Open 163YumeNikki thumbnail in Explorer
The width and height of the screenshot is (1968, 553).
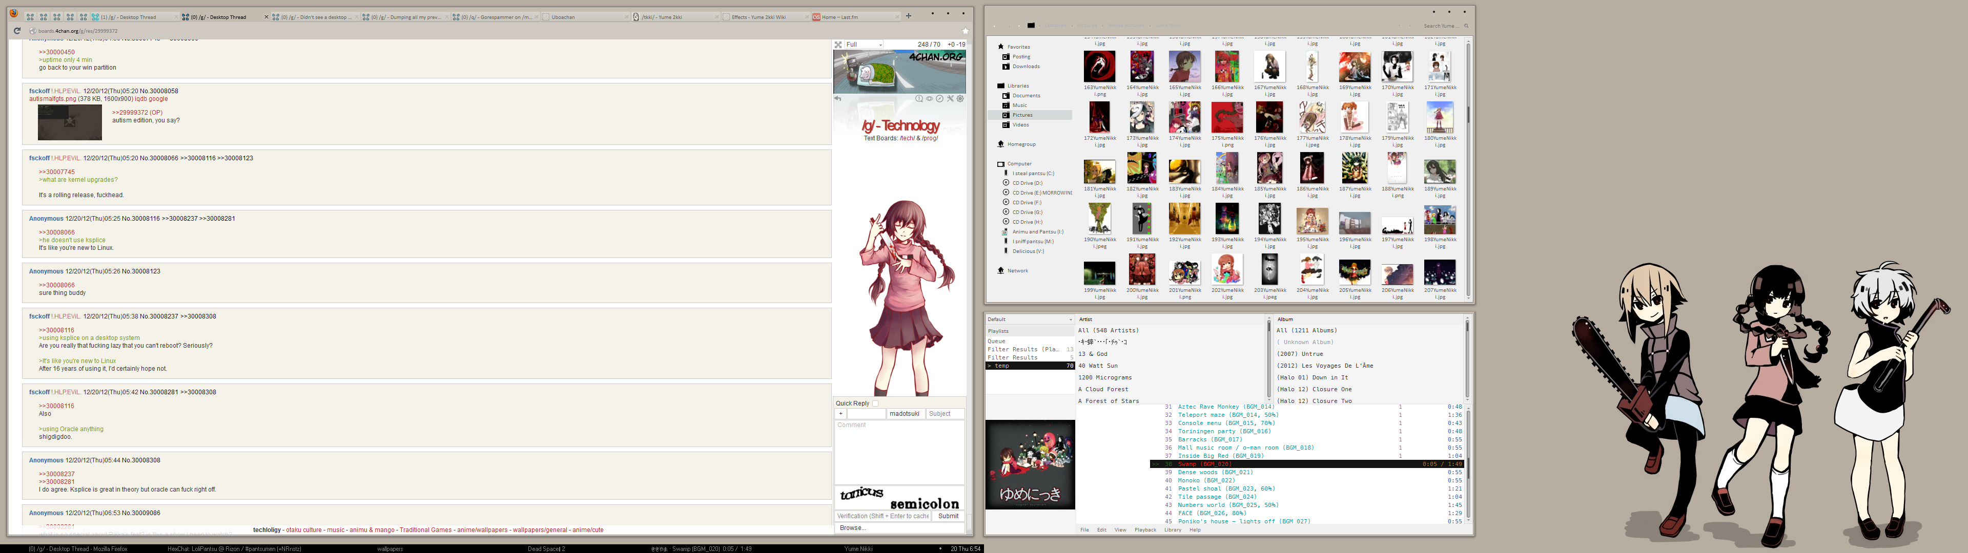(x=1099, y=67)
